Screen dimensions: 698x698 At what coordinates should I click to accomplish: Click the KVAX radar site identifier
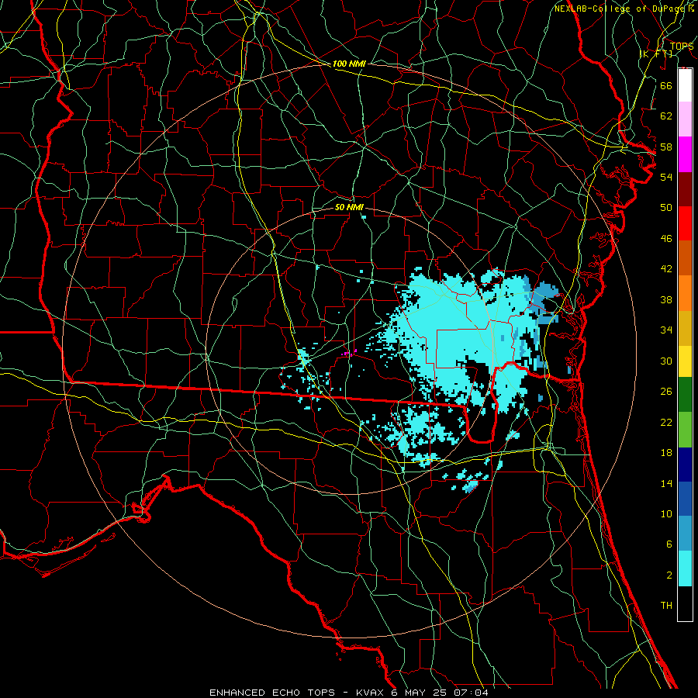click(371, 693)
